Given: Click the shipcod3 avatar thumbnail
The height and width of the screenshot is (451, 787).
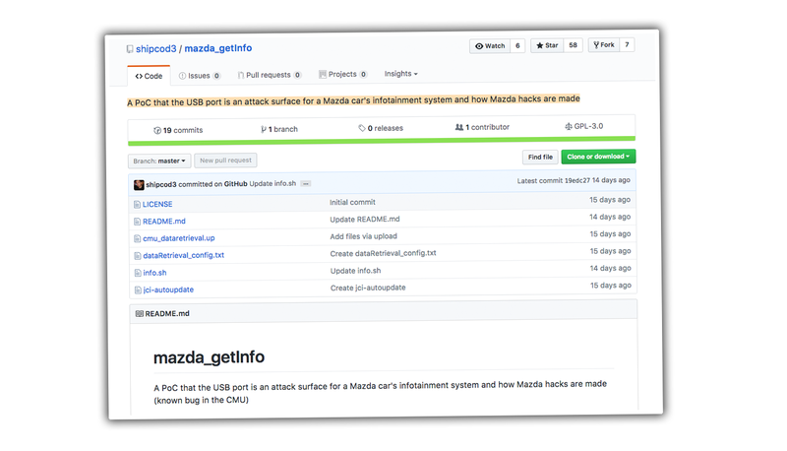Looking at the screenshot, I should (139, 185).
